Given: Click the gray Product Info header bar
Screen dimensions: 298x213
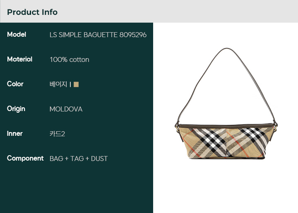Looking at the screenshot, I should pos(149,12).
